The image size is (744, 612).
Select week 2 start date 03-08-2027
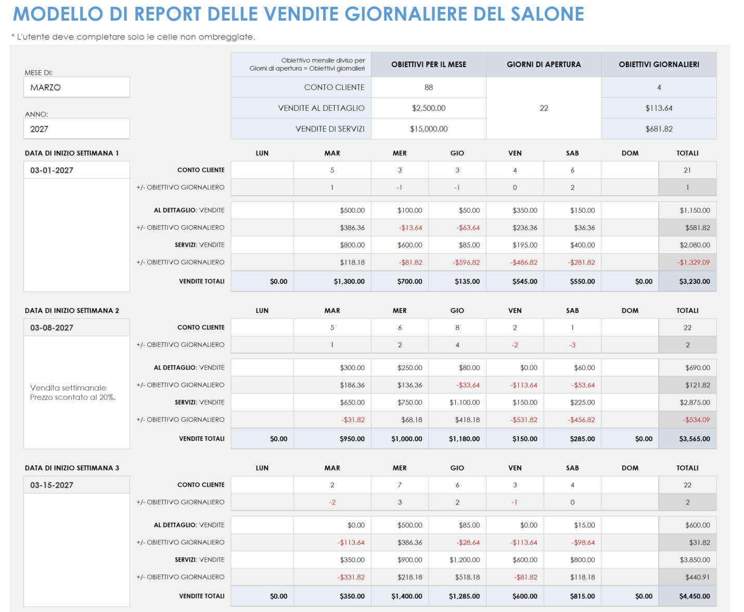[x=76, y=328]
